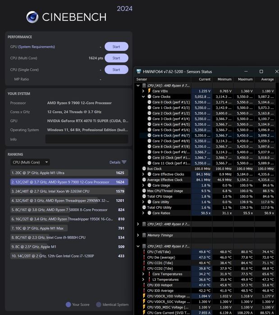Image resolution: width=279 pixels, height=315 pixels.
Task: Open the System Requirements link
Action: pos(37,46)
